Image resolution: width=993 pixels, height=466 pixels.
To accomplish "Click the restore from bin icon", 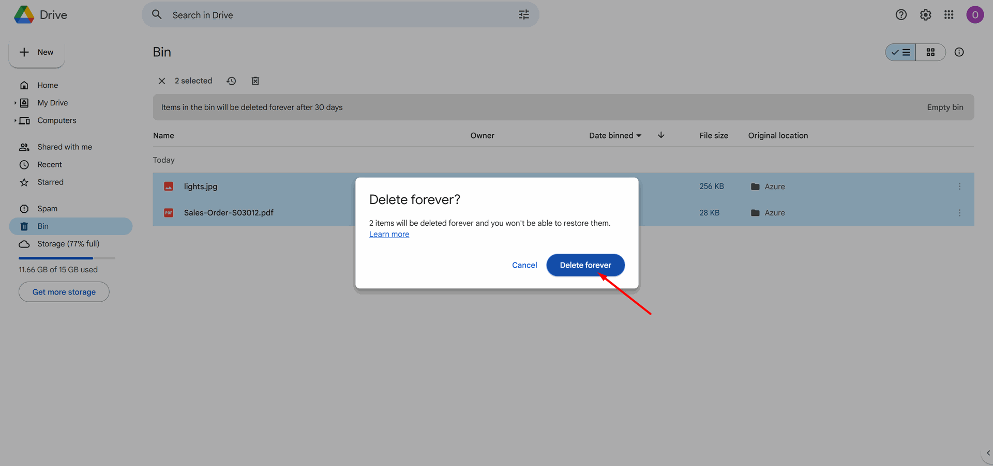I will click(231, 81).
